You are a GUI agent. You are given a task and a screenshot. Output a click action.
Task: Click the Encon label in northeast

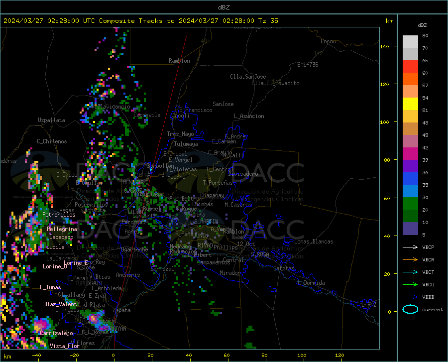[x=328, y=41]
